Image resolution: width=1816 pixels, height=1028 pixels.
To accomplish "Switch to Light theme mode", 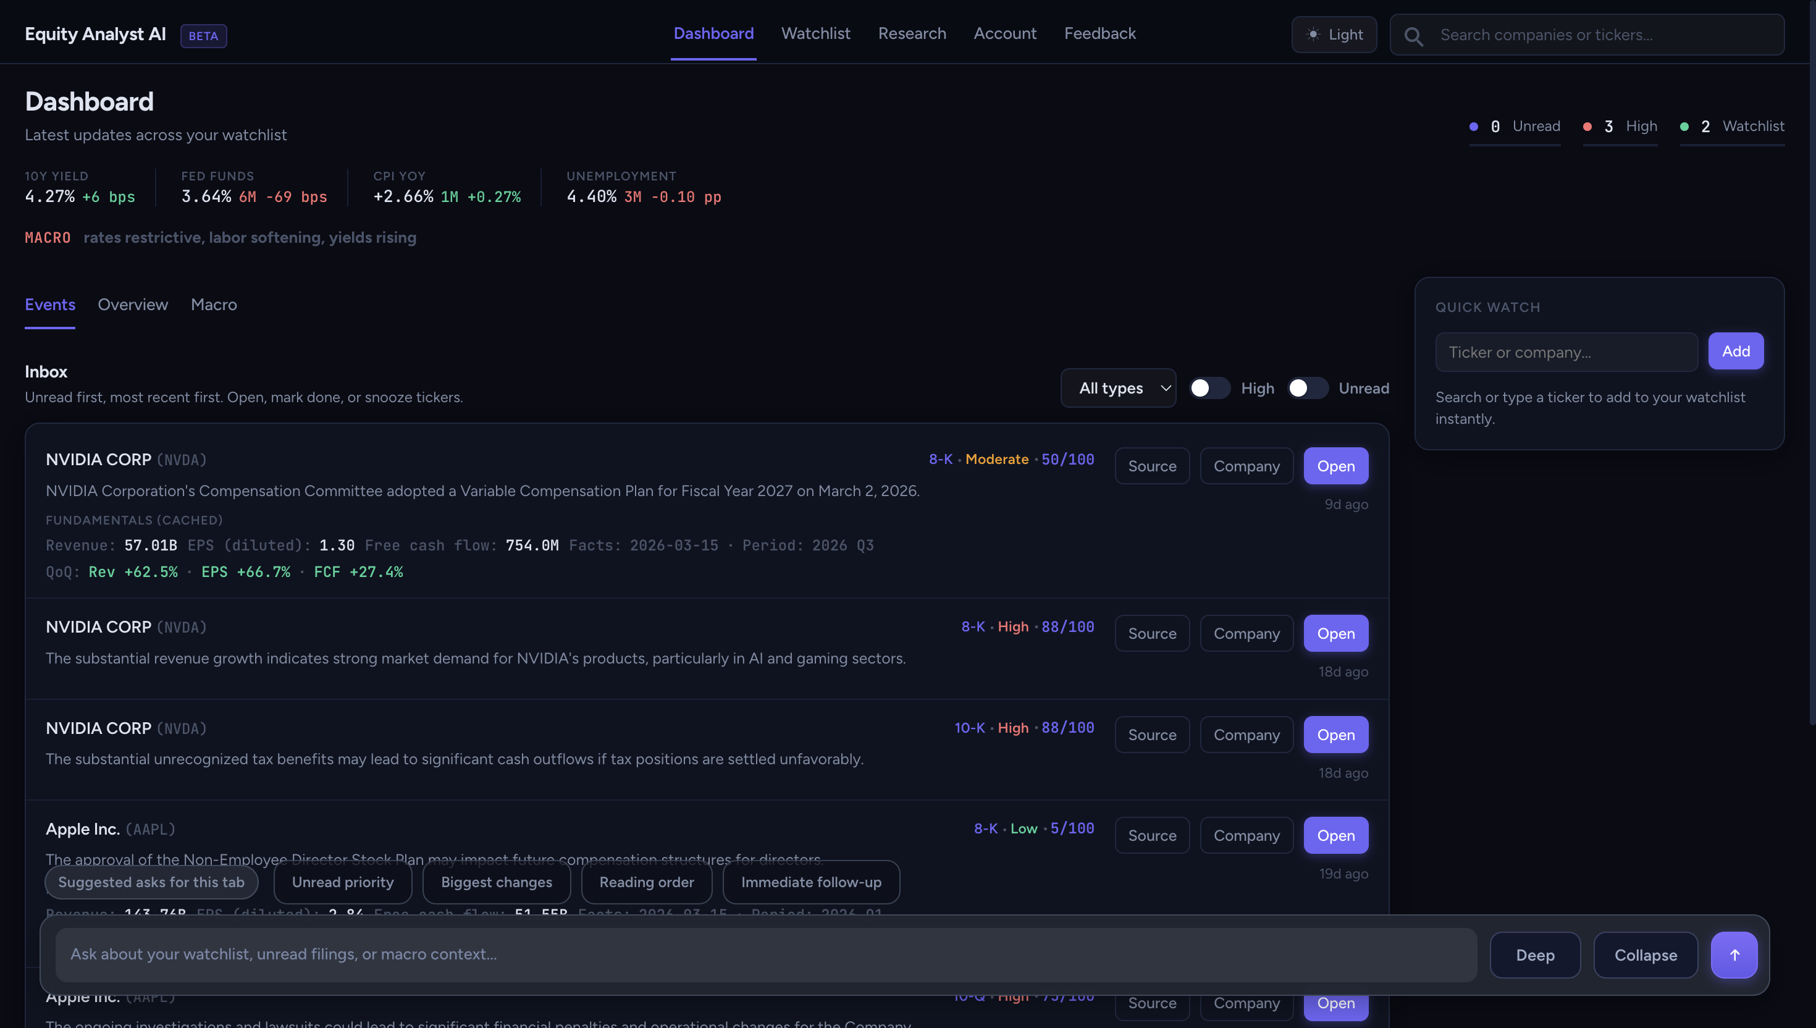I will point(1333,33).
